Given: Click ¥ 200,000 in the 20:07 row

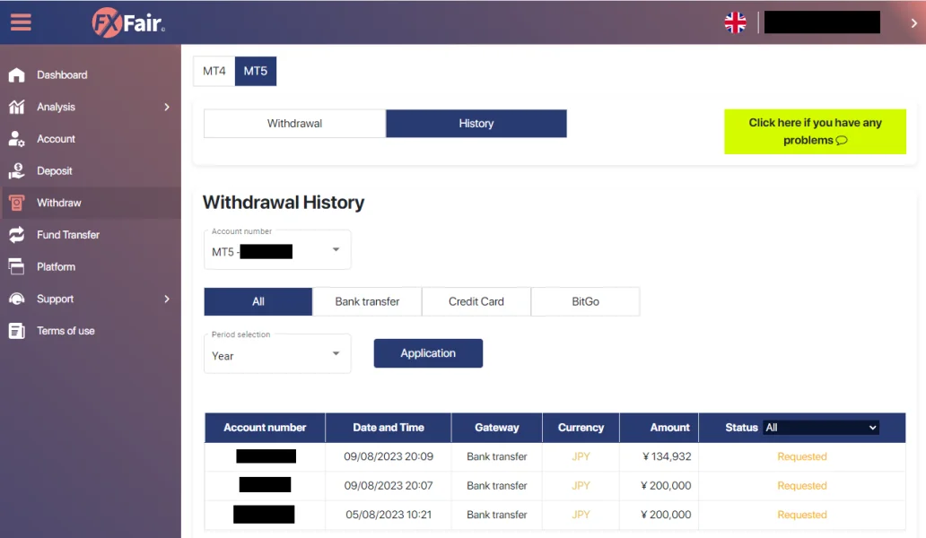Looking at the screenshot, I should [666, 485].
